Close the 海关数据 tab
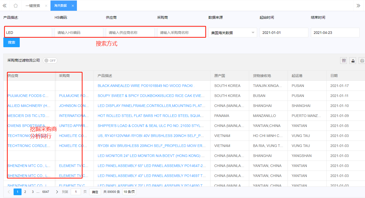The image size is (365, 198). (73, 6)
